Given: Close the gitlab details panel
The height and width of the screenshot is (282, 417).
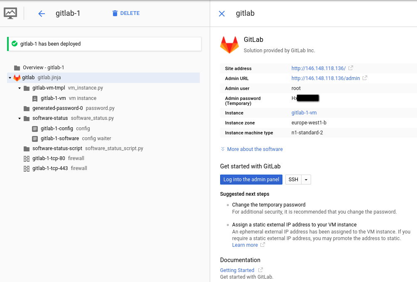Looking at the screenshot, I should coord(222,14).
